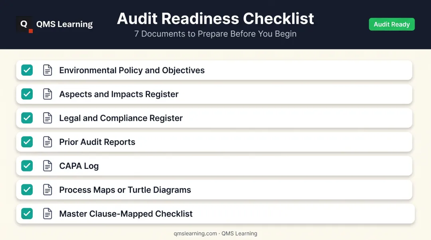Click document icon beside Master Clause-Mapped Checklist
This screenshot has height=240, width=431.
click(47, 214)
